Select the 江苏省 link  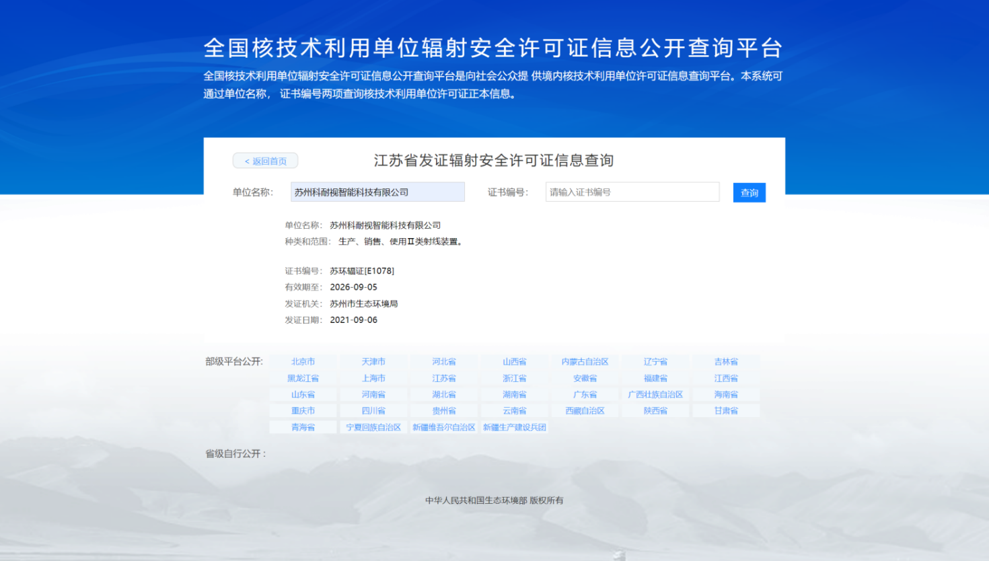(444, 378)
